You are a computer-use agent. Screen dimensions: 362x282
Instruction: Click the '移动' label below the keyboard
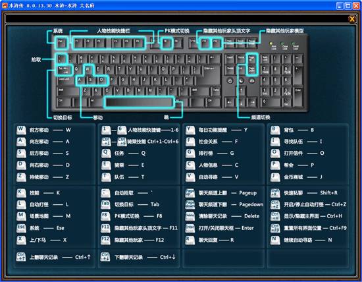pyautogui.click(x=98, y=118)
